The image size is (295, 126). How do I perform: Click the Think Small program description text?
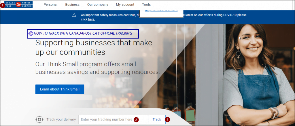[97, 68]
